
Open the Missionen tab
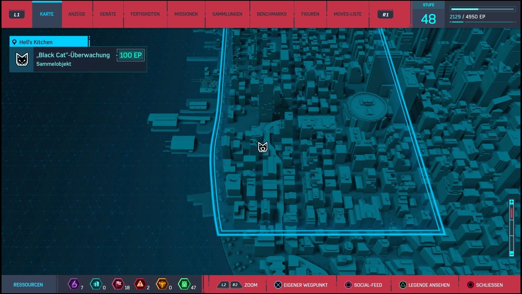click(x=186, y=14)
